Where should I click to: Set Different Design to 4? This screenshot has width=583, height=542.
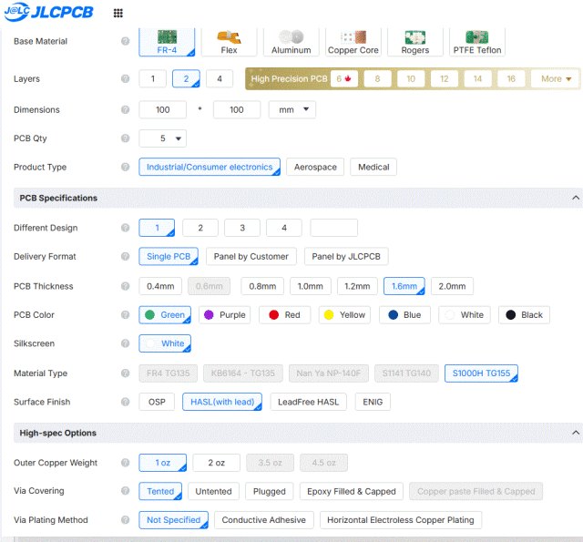284,228
